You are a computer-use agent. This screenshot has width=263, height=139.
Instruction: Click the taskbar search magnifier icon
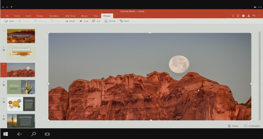(x=33, y=134)
